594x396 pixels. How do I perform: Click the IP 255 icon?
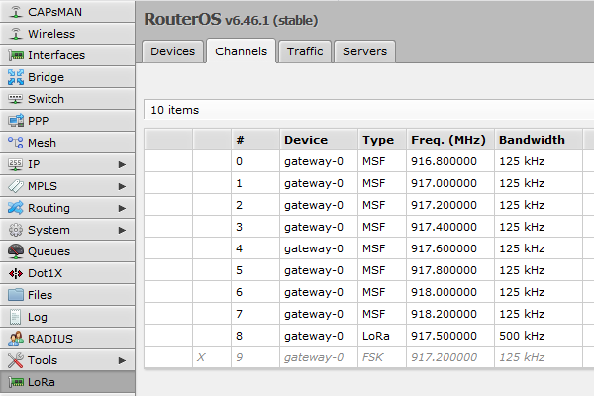point(16,164)
